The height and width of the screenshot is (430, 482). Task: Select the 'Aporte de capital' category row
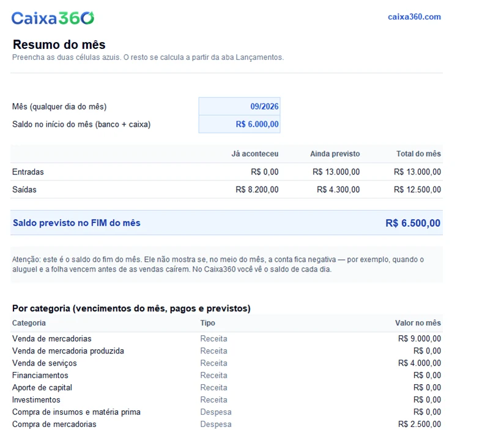click(226, 388)
